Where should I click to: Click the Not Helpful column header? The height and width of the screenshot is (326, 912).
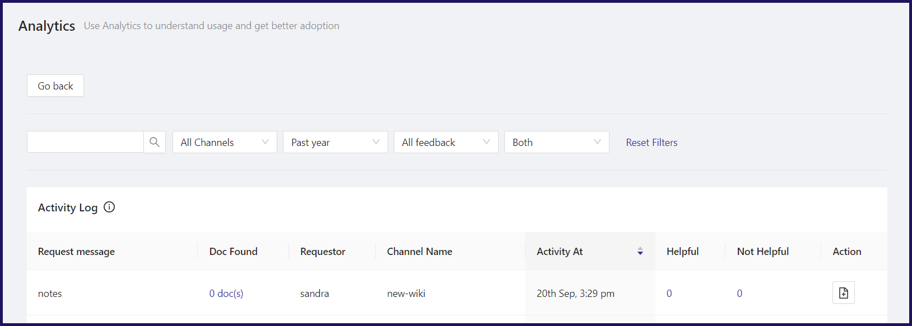coord(762,252)
